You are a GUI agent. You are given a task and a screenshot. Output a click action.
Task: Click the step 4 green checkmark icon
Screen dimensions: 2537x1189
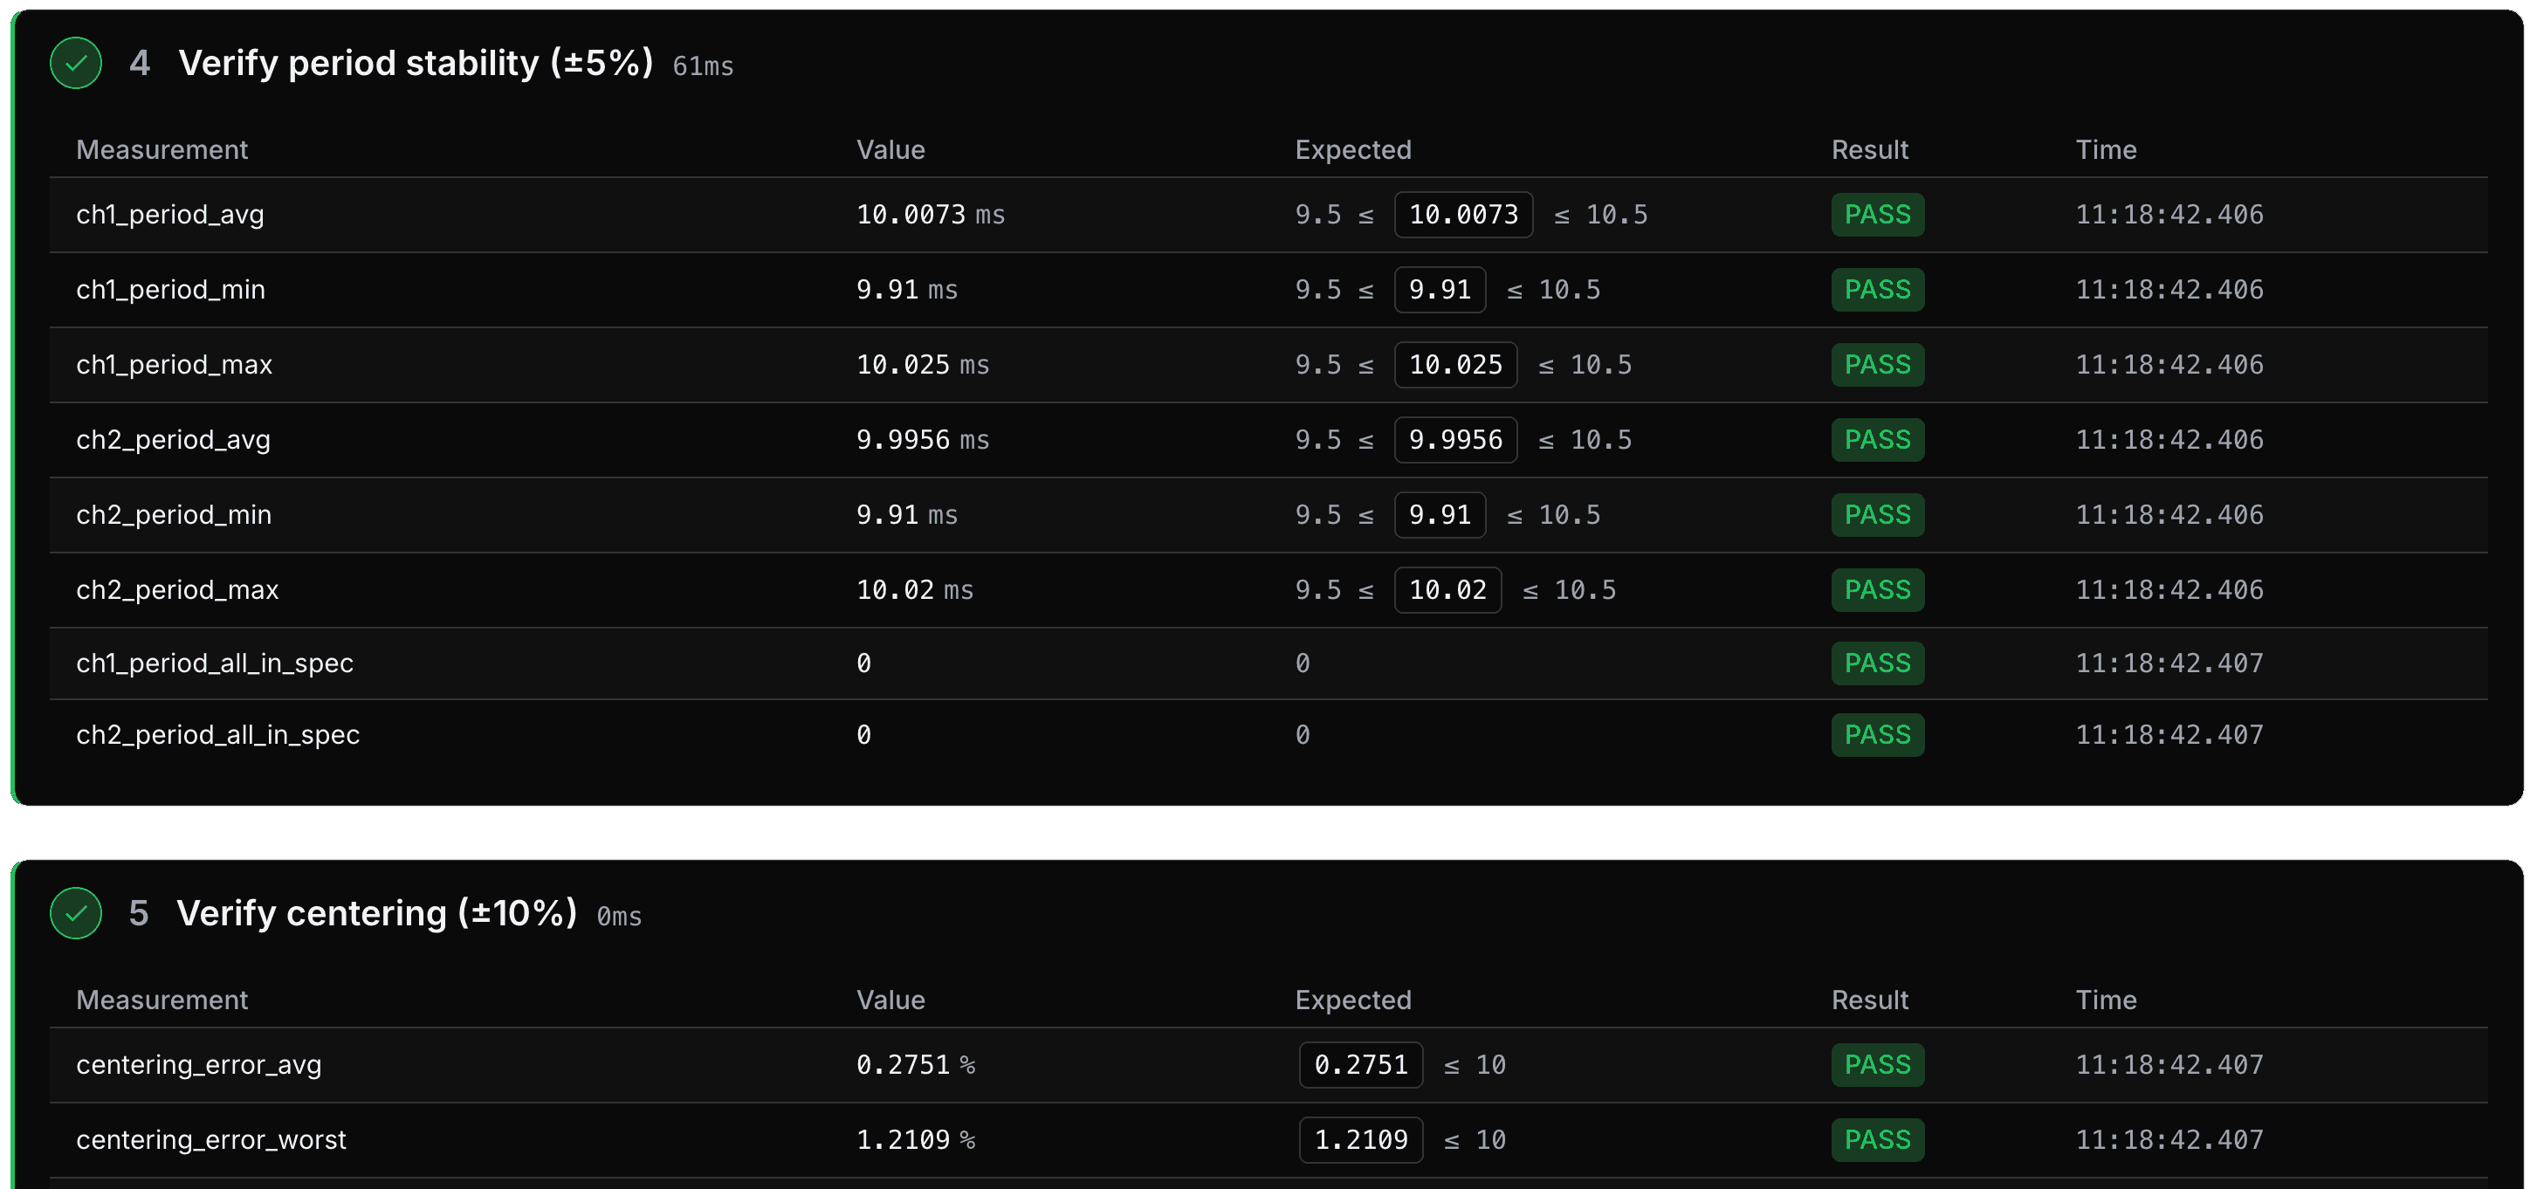[76, 63]
